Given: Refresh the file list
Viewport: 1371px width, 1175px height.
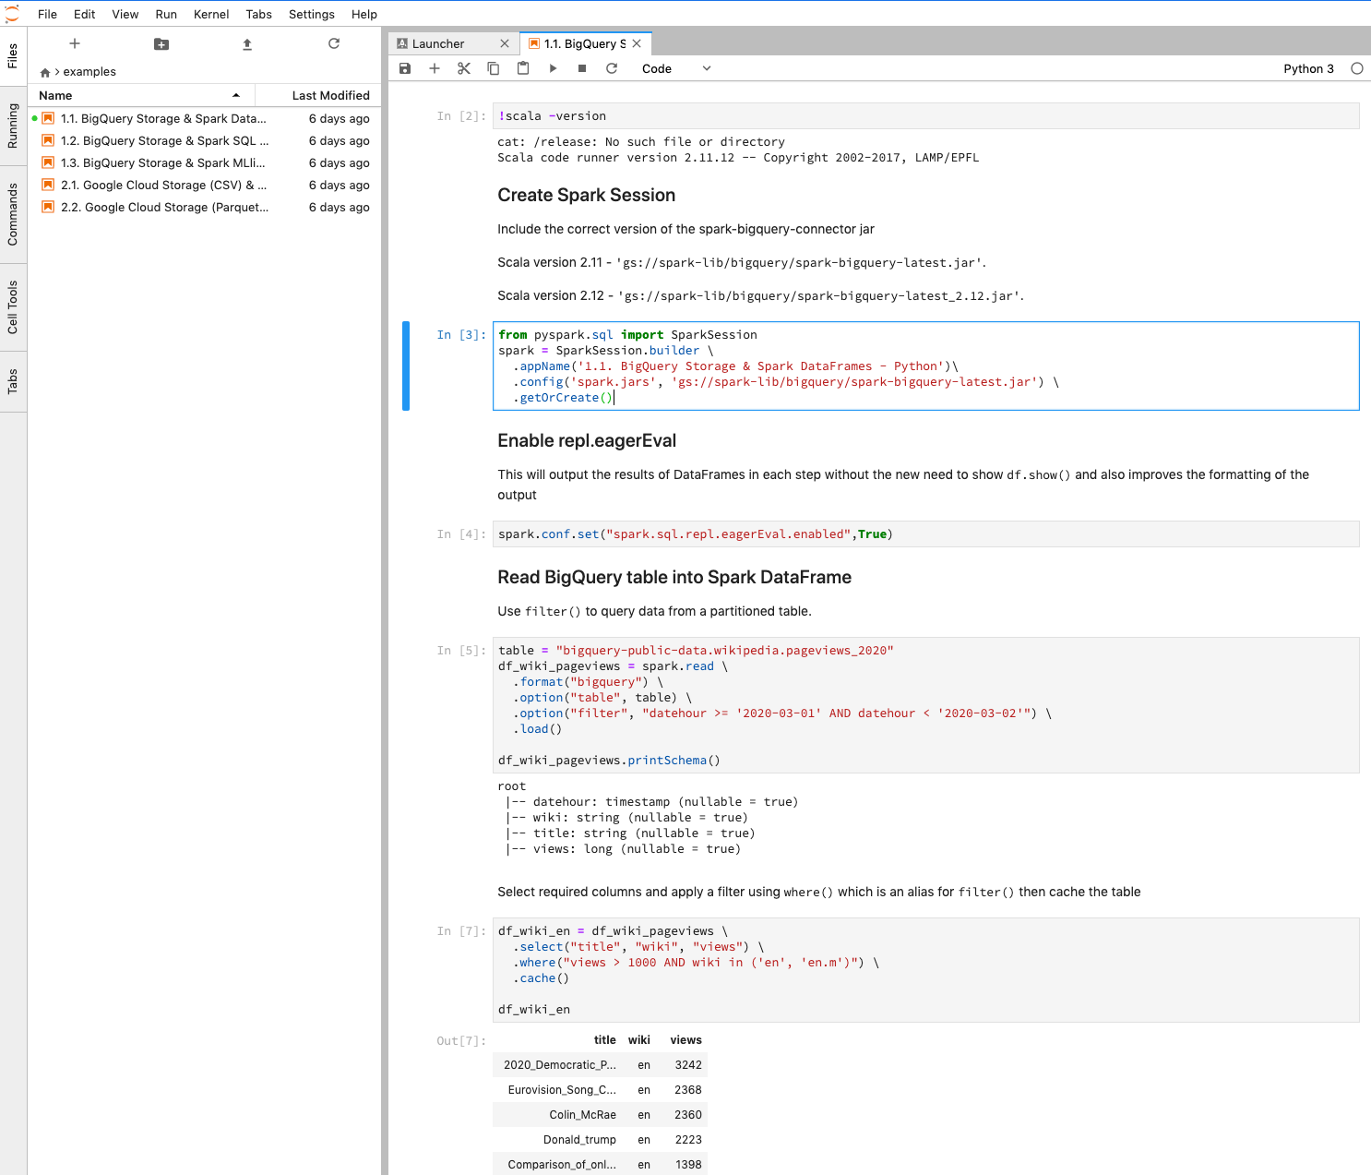Looking at the screenshot, I should pos(334,43).
